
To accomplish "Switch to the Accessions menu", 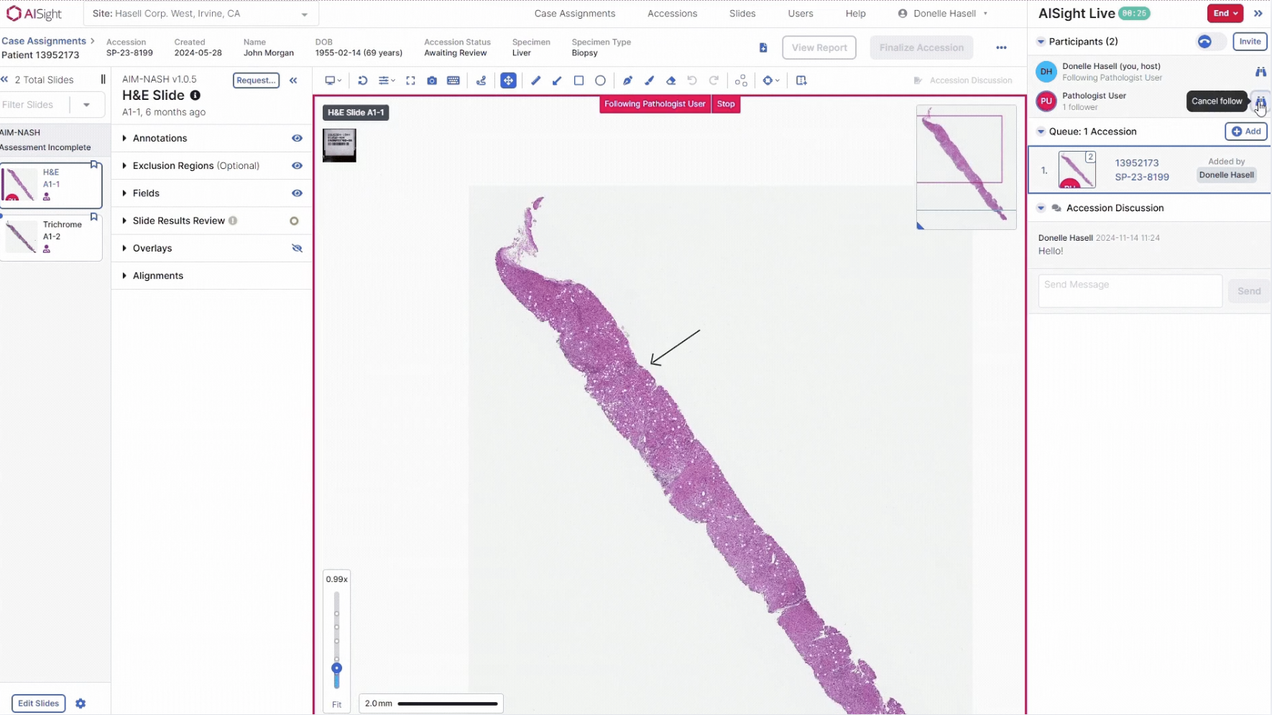I will [x=672, y=13].
